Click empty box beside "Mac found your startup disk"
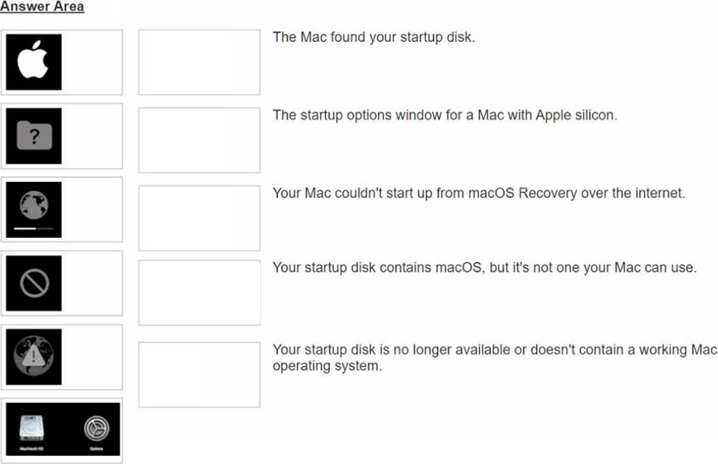The image size is (718, 464). 199,63
